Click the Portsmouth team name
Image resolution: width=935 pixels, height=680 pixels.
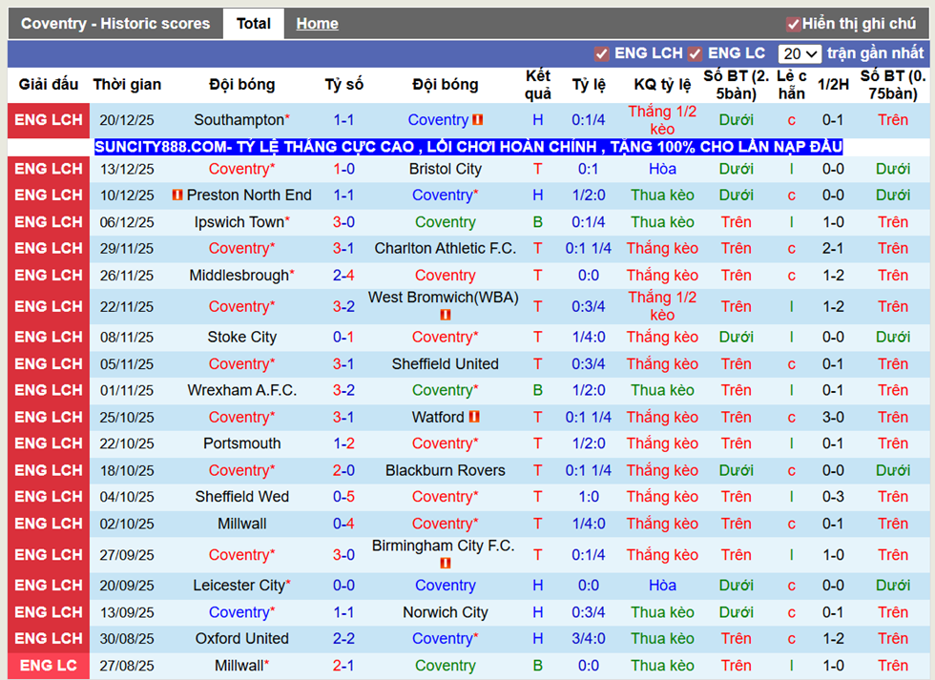(241, 443)
